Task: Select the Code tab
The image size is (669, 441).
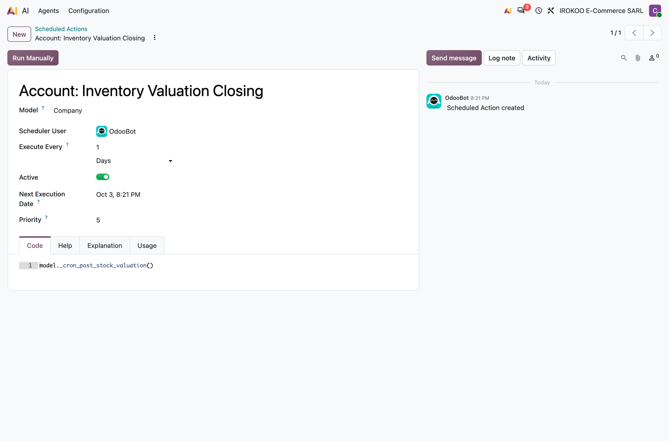Action: (35, 245)
